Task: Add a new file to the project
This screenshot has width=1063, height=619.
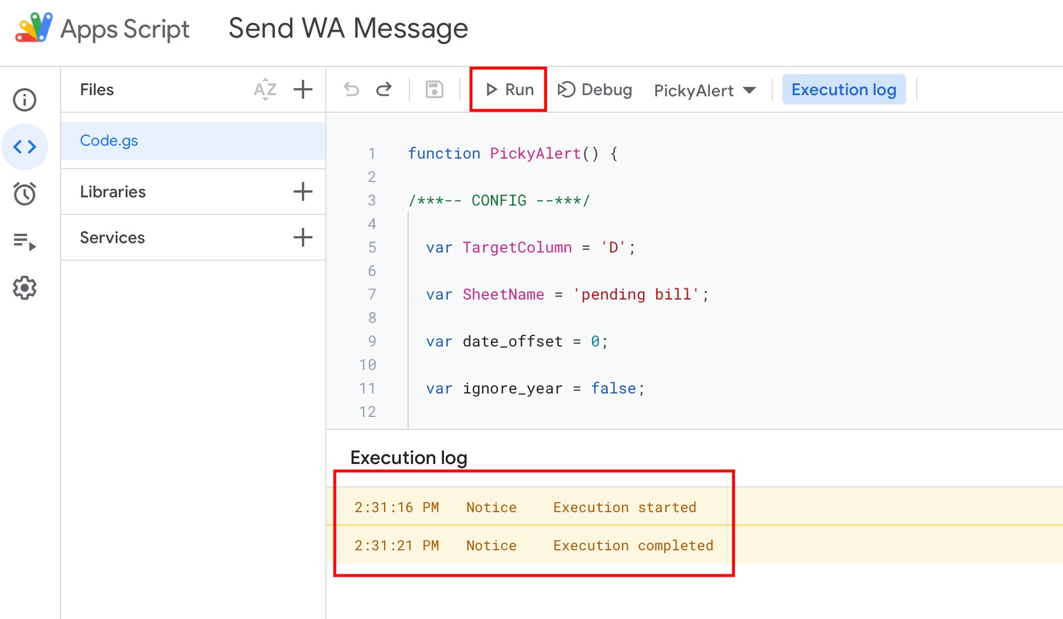Action: (x=302, y=89)
